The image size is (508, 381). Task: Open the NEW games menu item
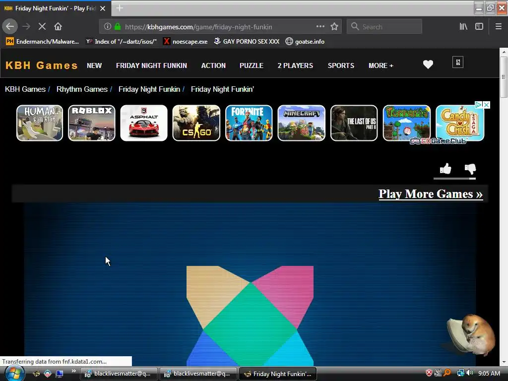(94, 65)
